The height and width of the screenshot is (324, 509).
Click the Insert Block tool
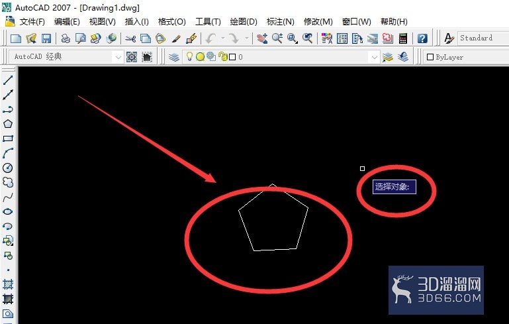8,241
